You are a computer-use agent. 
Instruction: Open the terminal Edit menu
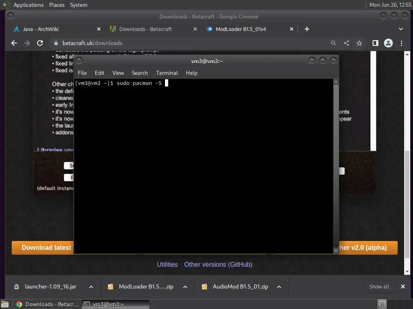pos(100,73)
